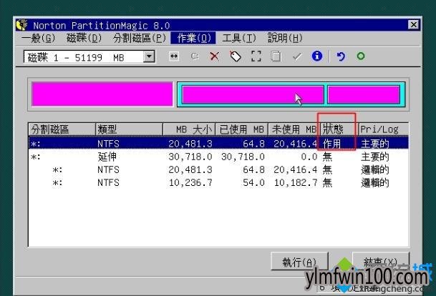Click the label tag toolbar icon
This screenshot has height=296, width=436.
coord(236,56)
